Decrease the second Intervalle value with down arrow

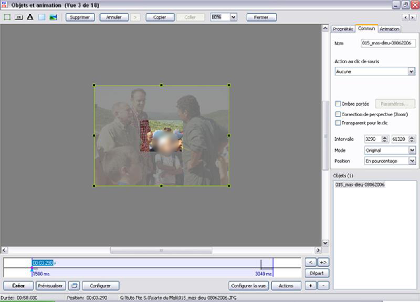(412, 141)
